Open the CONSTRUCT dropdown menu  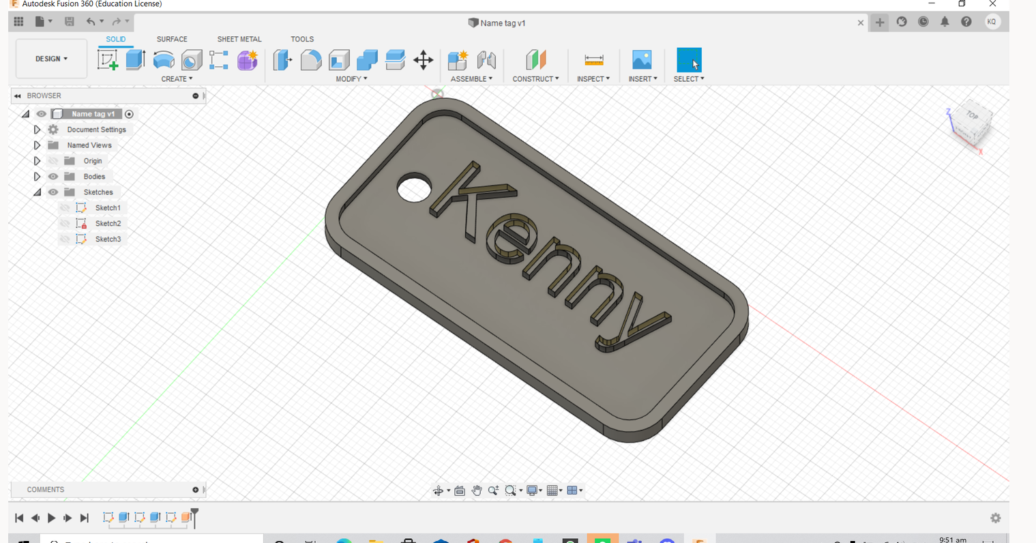coord(535,79)
